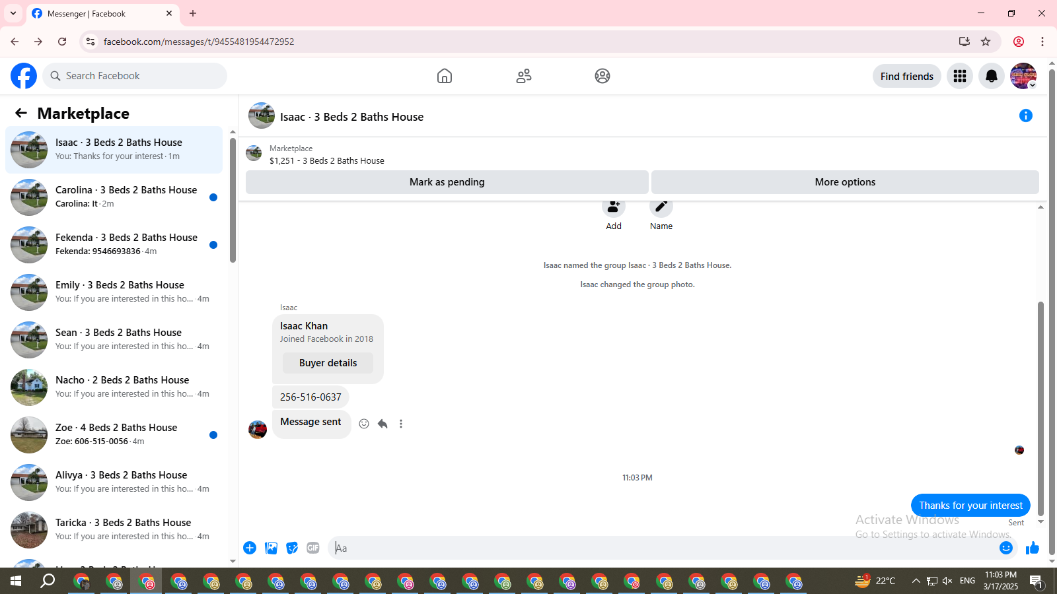Open Zoe's 4 Beds 2 Baths House chat

(x=114, y=435)
